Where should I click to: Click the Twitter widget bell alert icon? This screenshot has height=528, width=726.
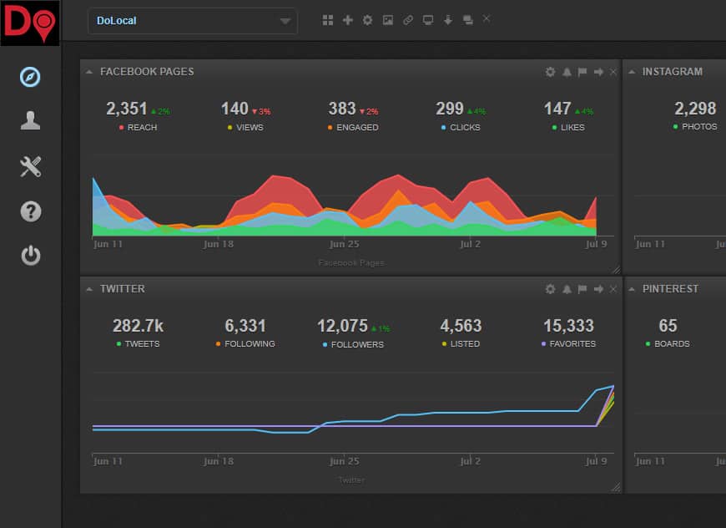coord(567,289)
